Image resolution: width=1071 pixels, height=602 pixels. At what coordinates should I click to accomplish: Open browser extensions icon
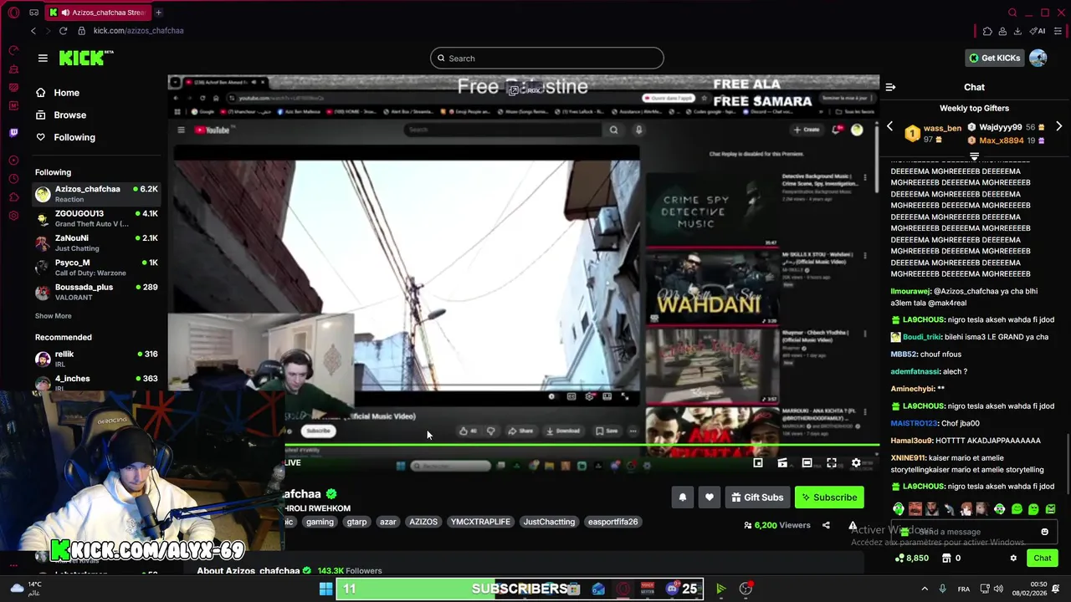click(987, 31)
